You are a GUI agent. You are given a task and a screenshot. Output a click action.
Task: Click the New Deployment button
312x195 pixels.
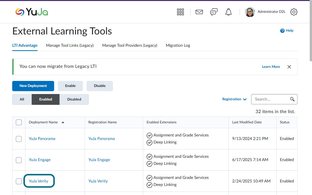33,86
